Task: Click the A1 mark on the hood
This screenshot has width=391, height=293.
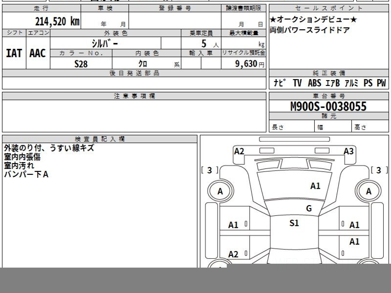Action: 315,186
